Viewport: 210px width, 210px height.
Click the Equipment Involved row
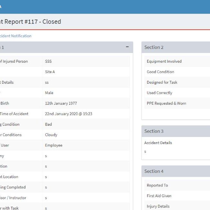click(x=164, y=61)
